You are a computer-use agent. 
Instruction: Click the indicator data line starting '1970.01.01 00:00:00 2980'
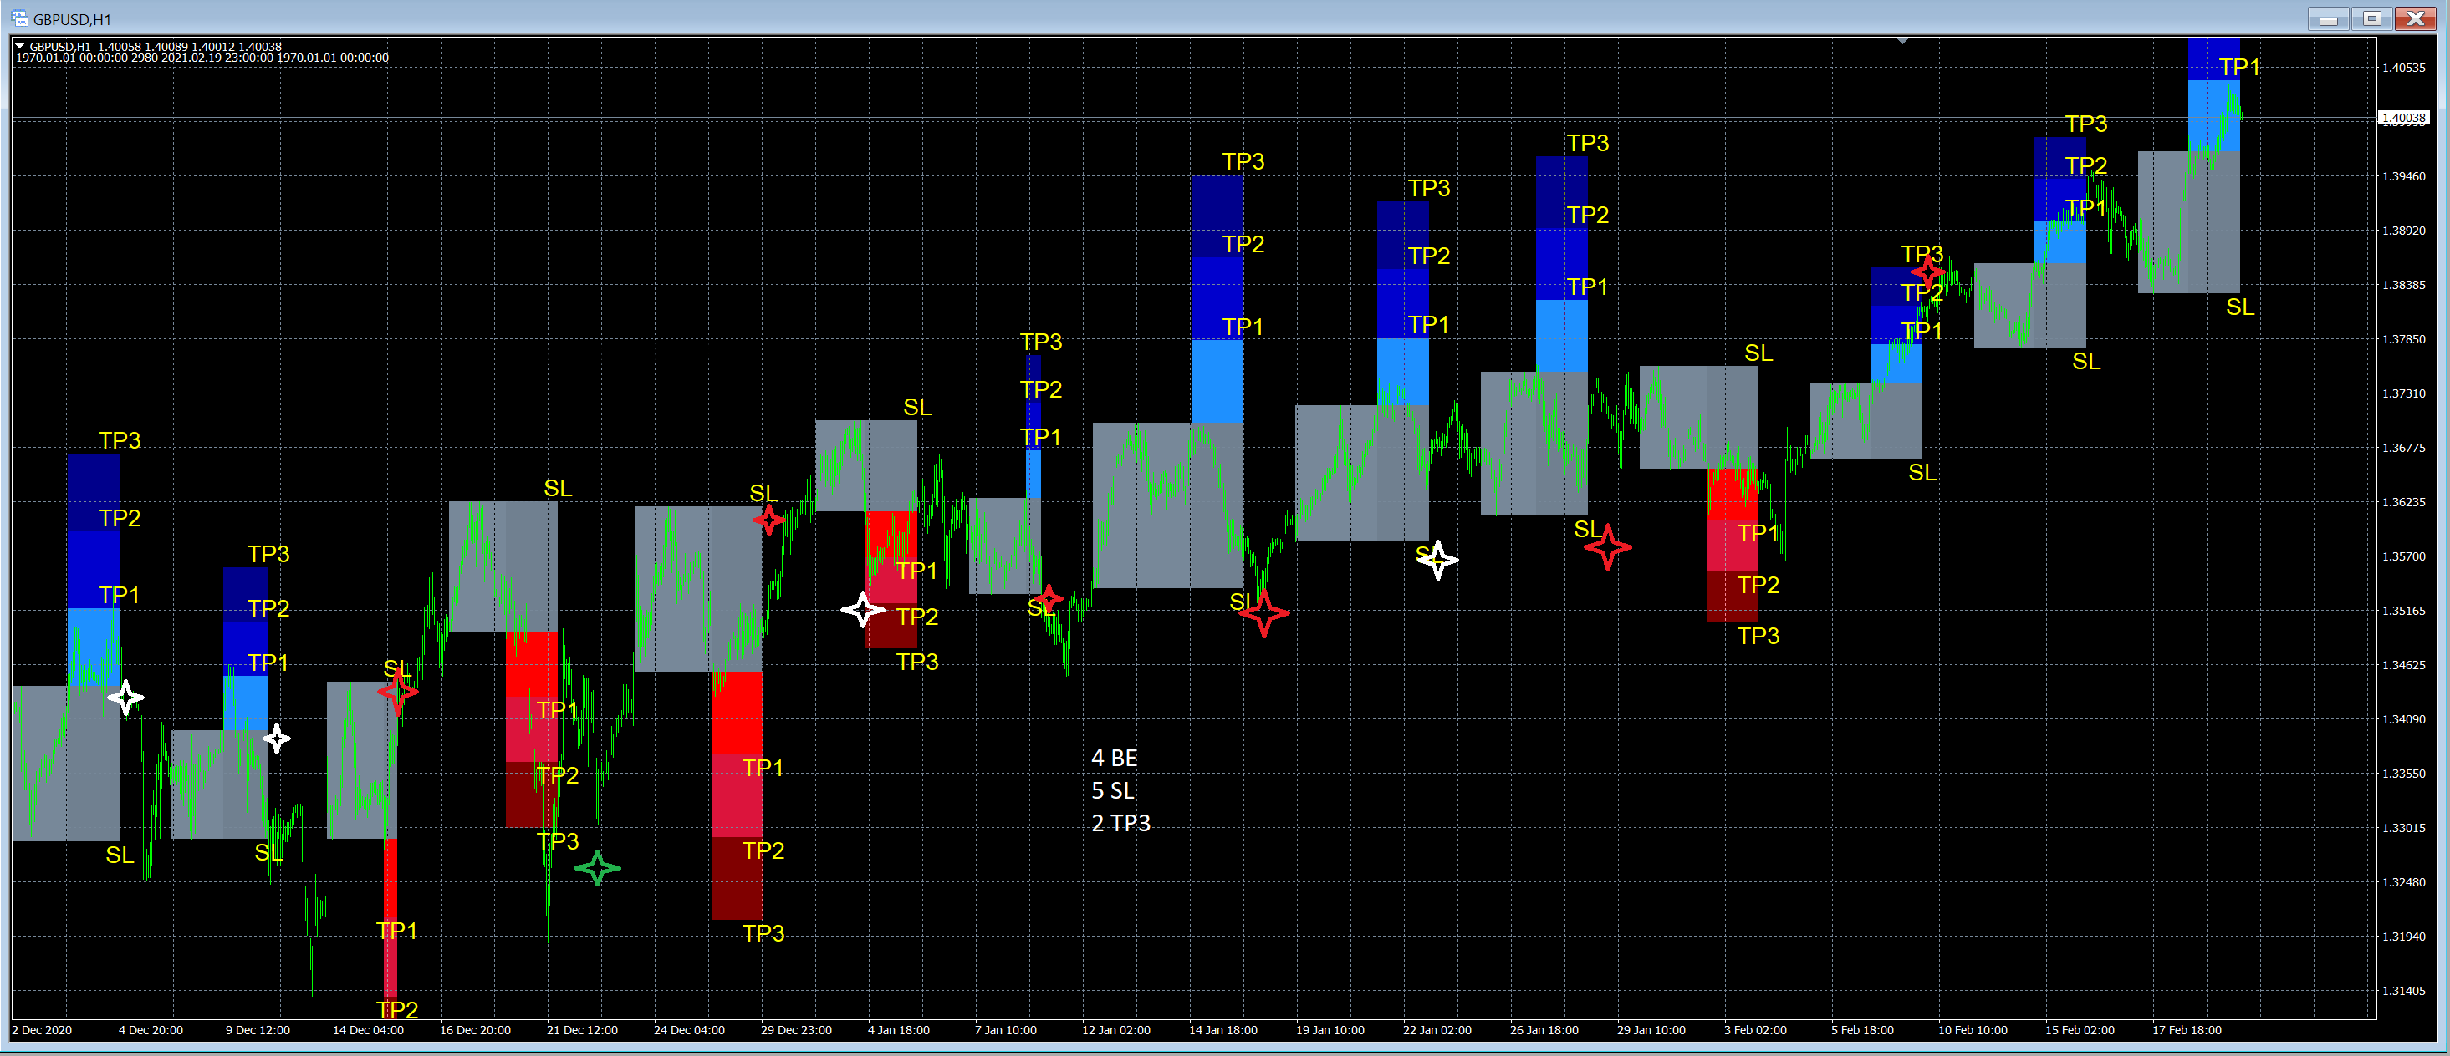(x=202, y=58)
